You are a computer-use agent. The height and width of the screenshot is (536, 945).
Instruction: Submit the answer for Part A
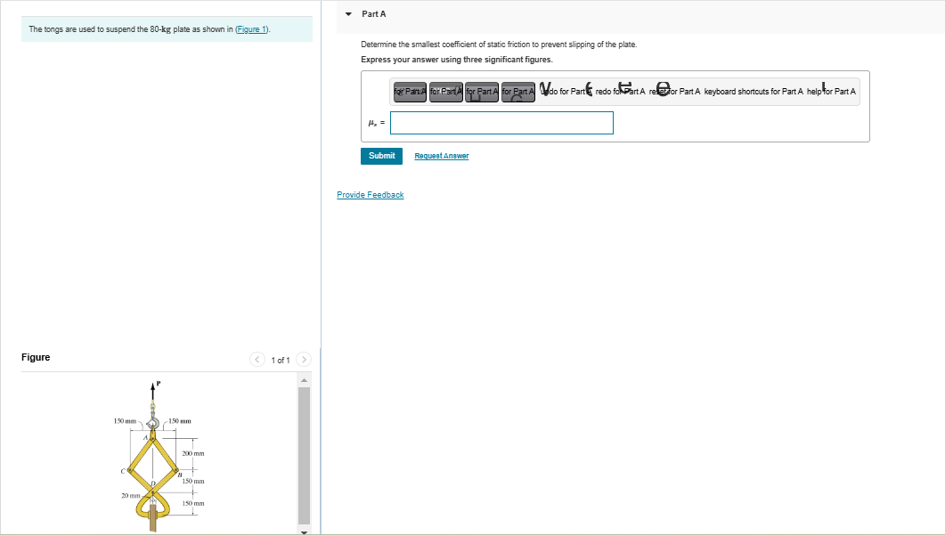pyautogui.click(x=381, y=155)
